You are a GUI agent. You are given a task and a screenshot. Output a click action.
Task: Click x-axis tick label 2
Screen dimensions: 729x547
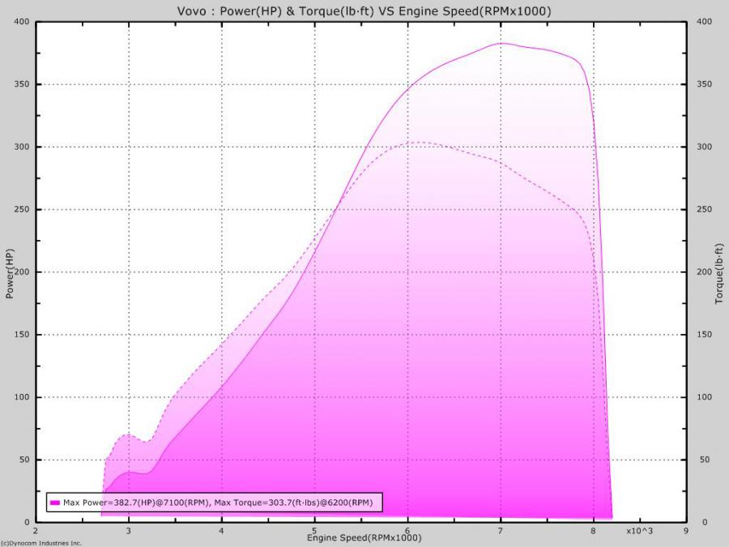[x=36, y=532]
